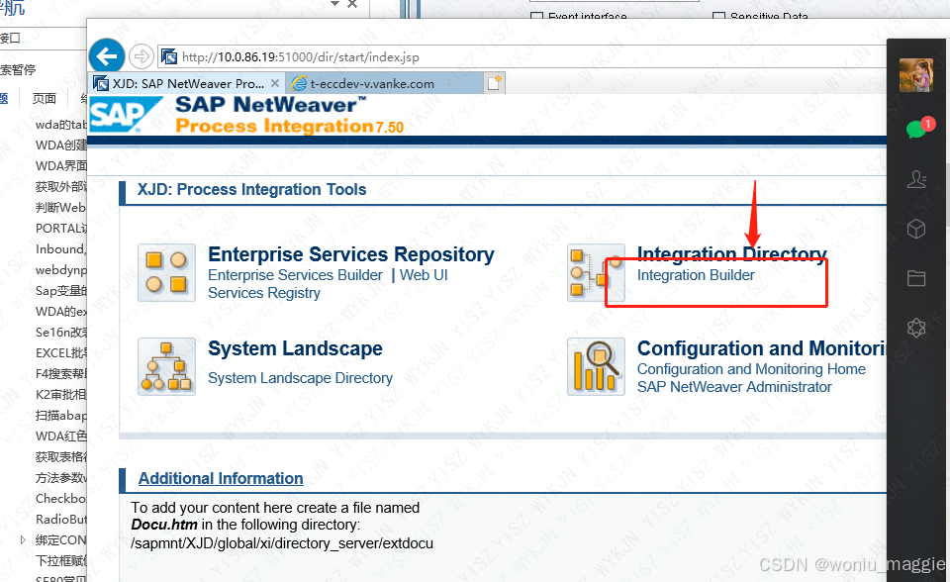Click the browser forward arrow button
The height and width of the screenshot is (582, 950).
pos(142,57)
